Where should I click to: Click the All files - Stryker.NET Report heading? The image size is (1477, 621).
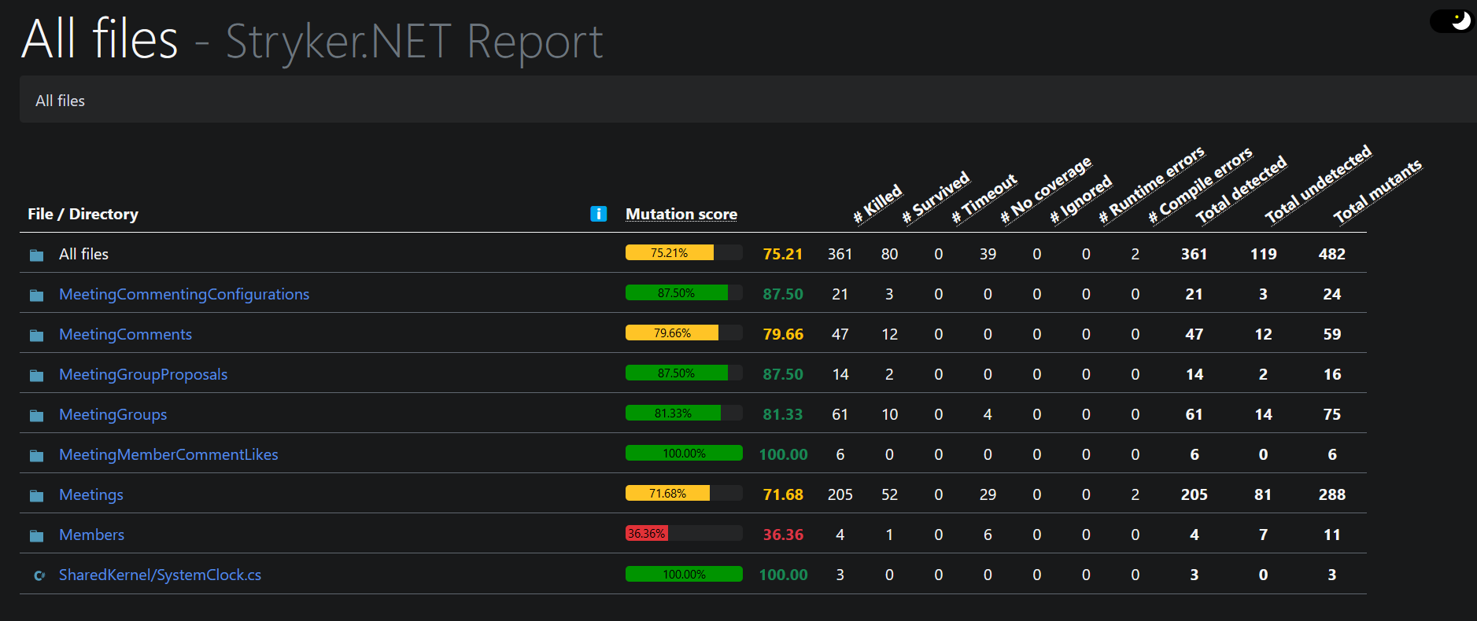click(x=312, y=39)
